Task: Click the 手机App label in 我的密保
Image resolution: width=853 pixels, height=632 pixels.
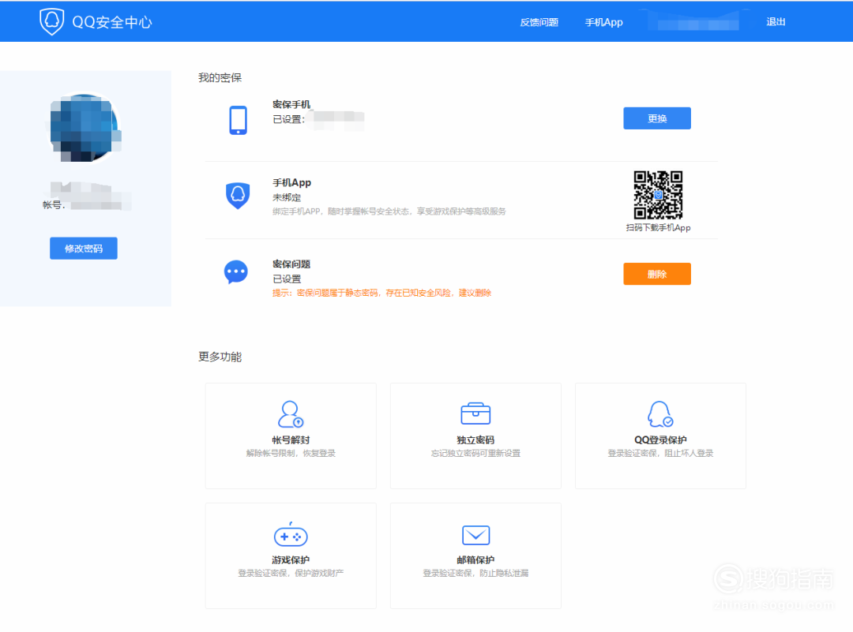Action: (291, 182)
